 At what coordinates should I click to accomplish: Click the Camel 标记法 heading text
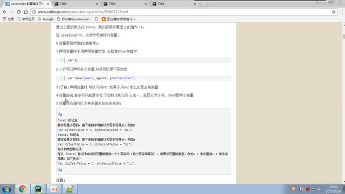(x=67, y=120)
